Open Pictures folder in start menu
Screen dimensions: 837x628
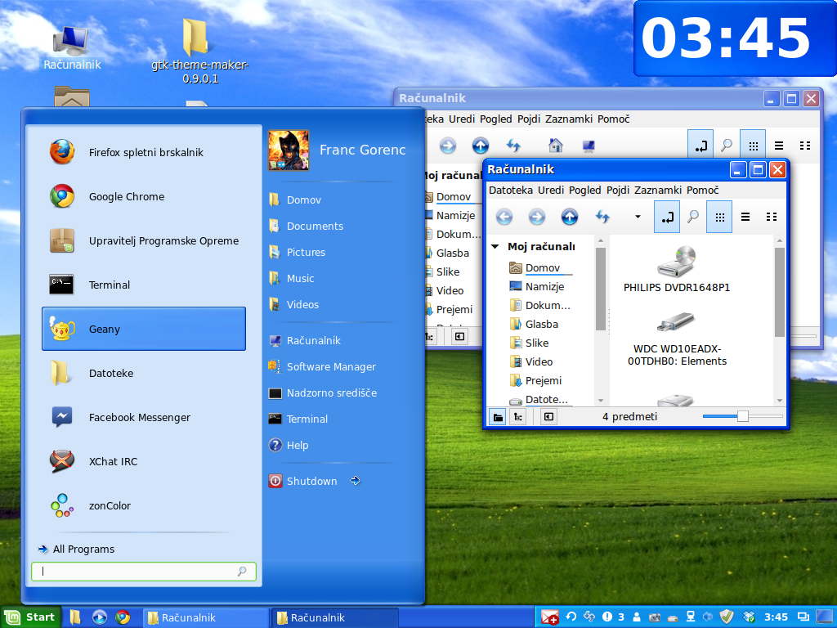click(x=297, y=252)
